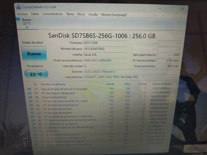Open the Disco menu

[81, 14]
